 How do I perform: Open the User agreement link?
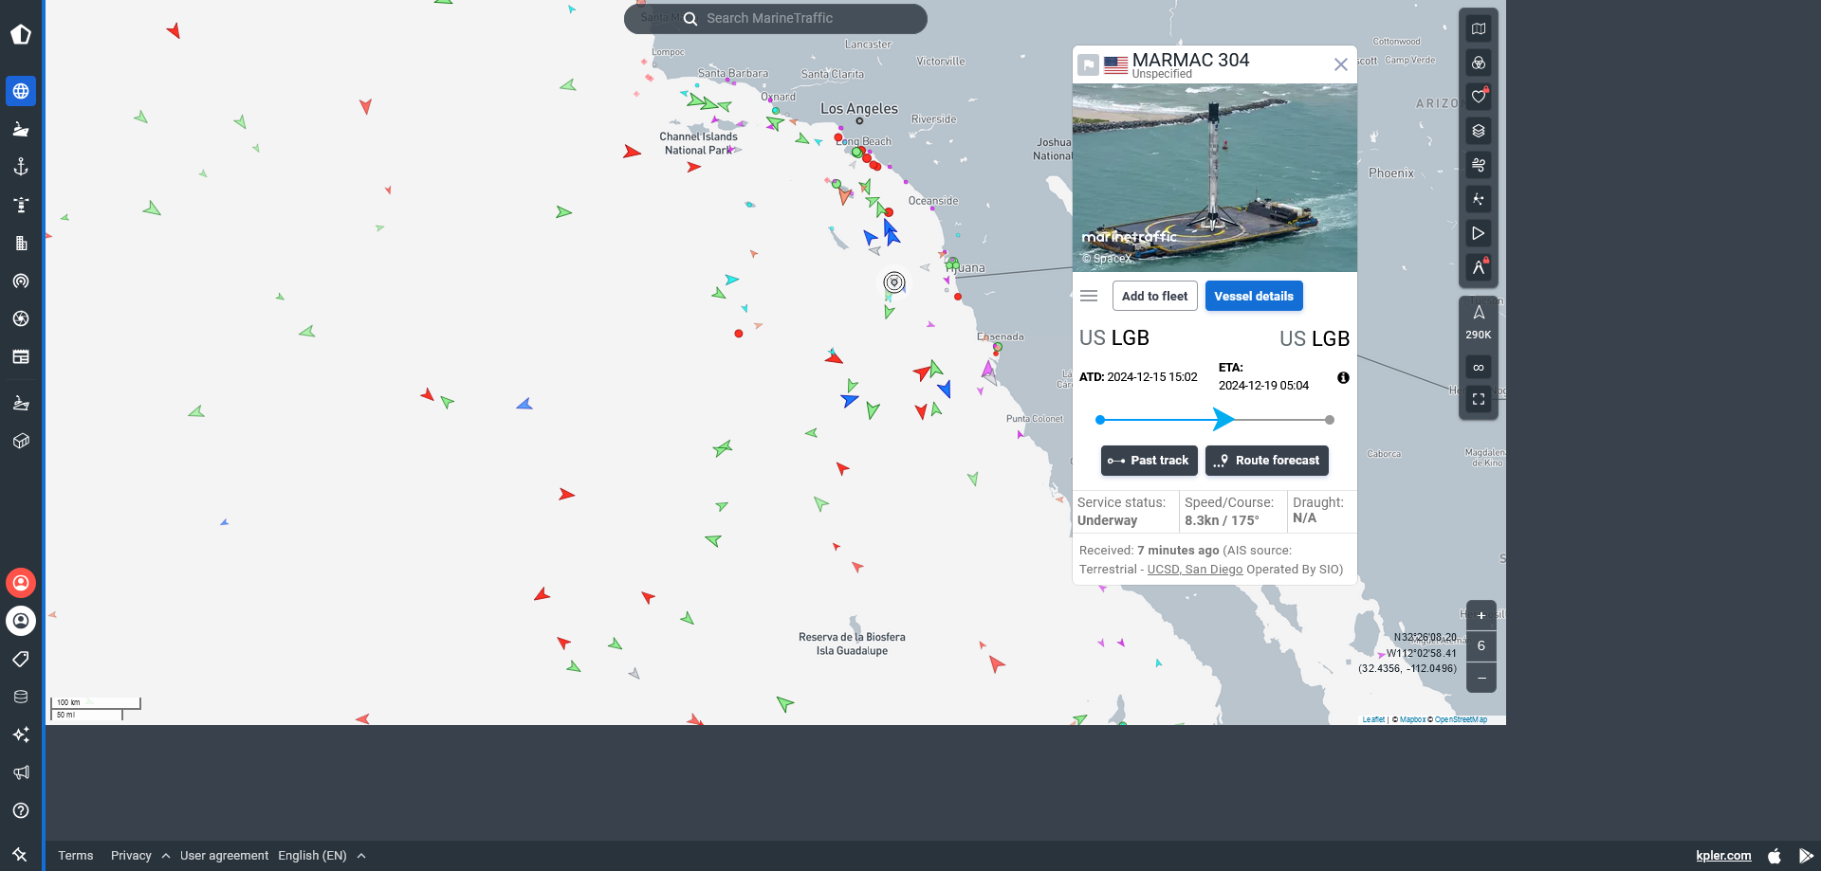pos(224,856)
